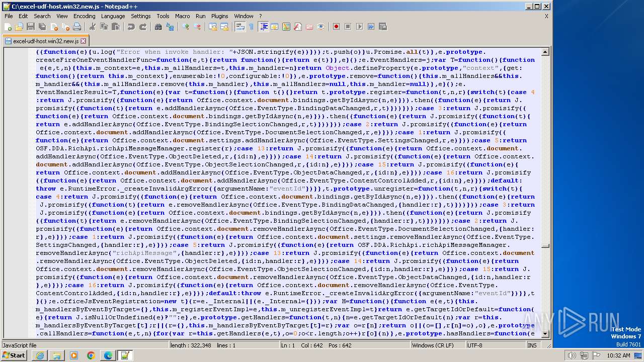
Task: Click the length : 322,348 status field
Action: [x=224, y=345]
